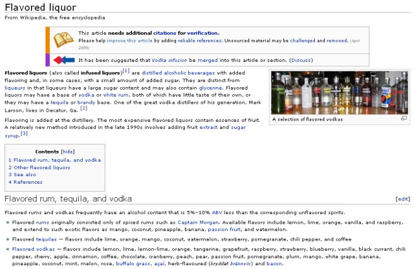Open the flavored vodkas photo thumbnail
The height and width of the screenshot is (269, 414).
(340, 92)
